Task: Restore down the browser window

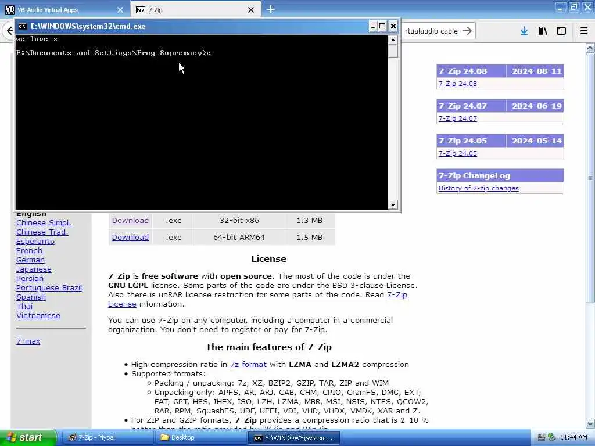Action: [x=574, y=8]
